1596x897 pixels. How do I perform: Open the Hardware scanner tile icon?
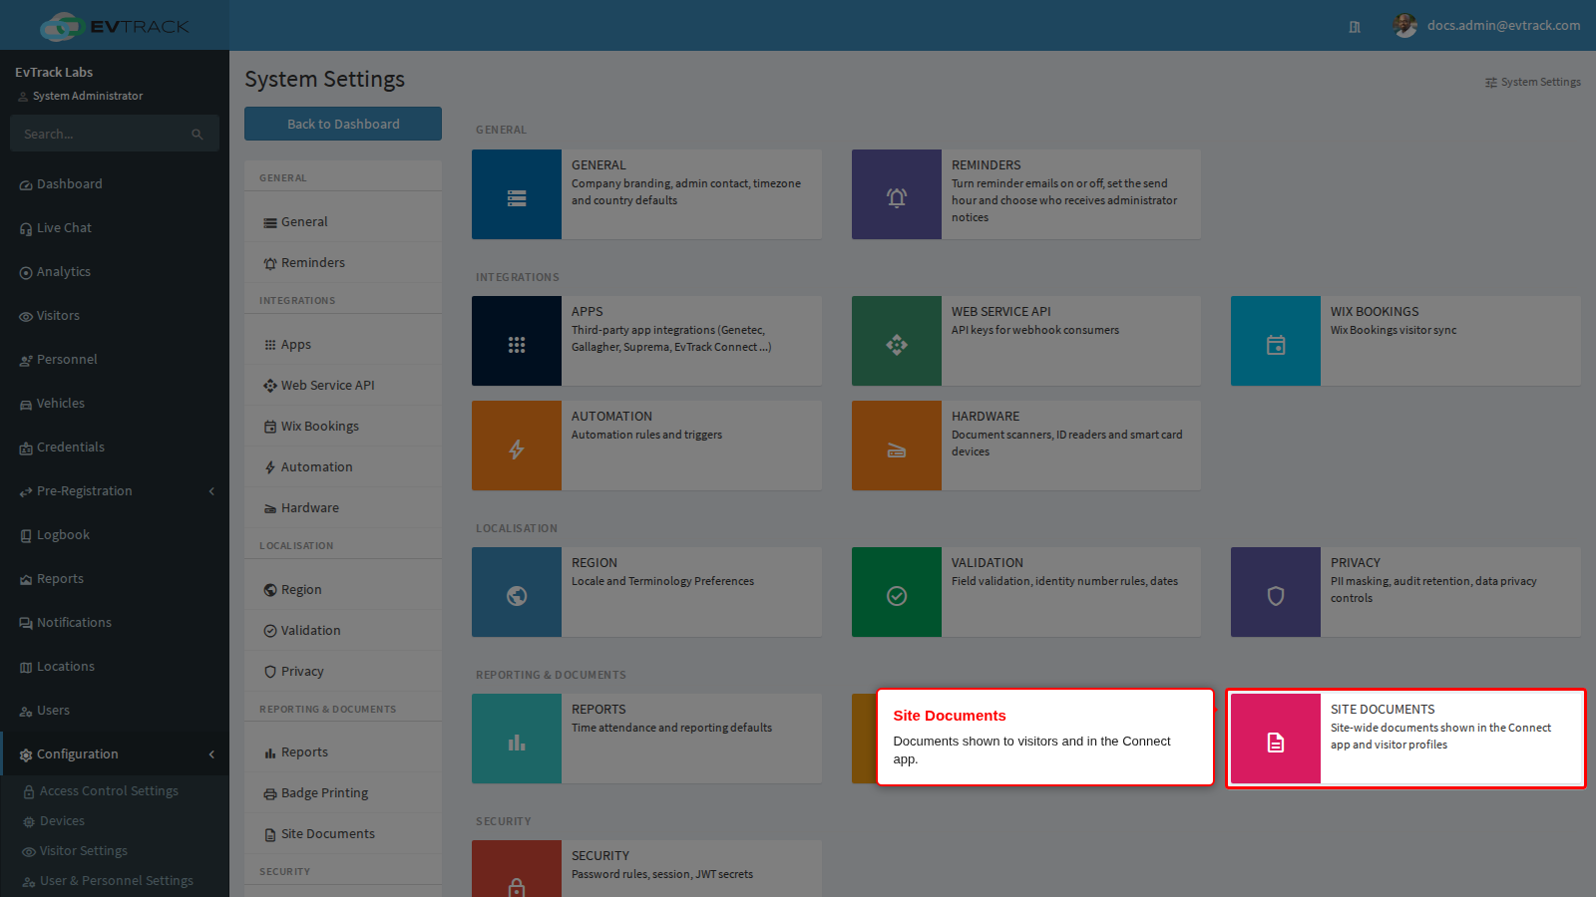[897, 446]
